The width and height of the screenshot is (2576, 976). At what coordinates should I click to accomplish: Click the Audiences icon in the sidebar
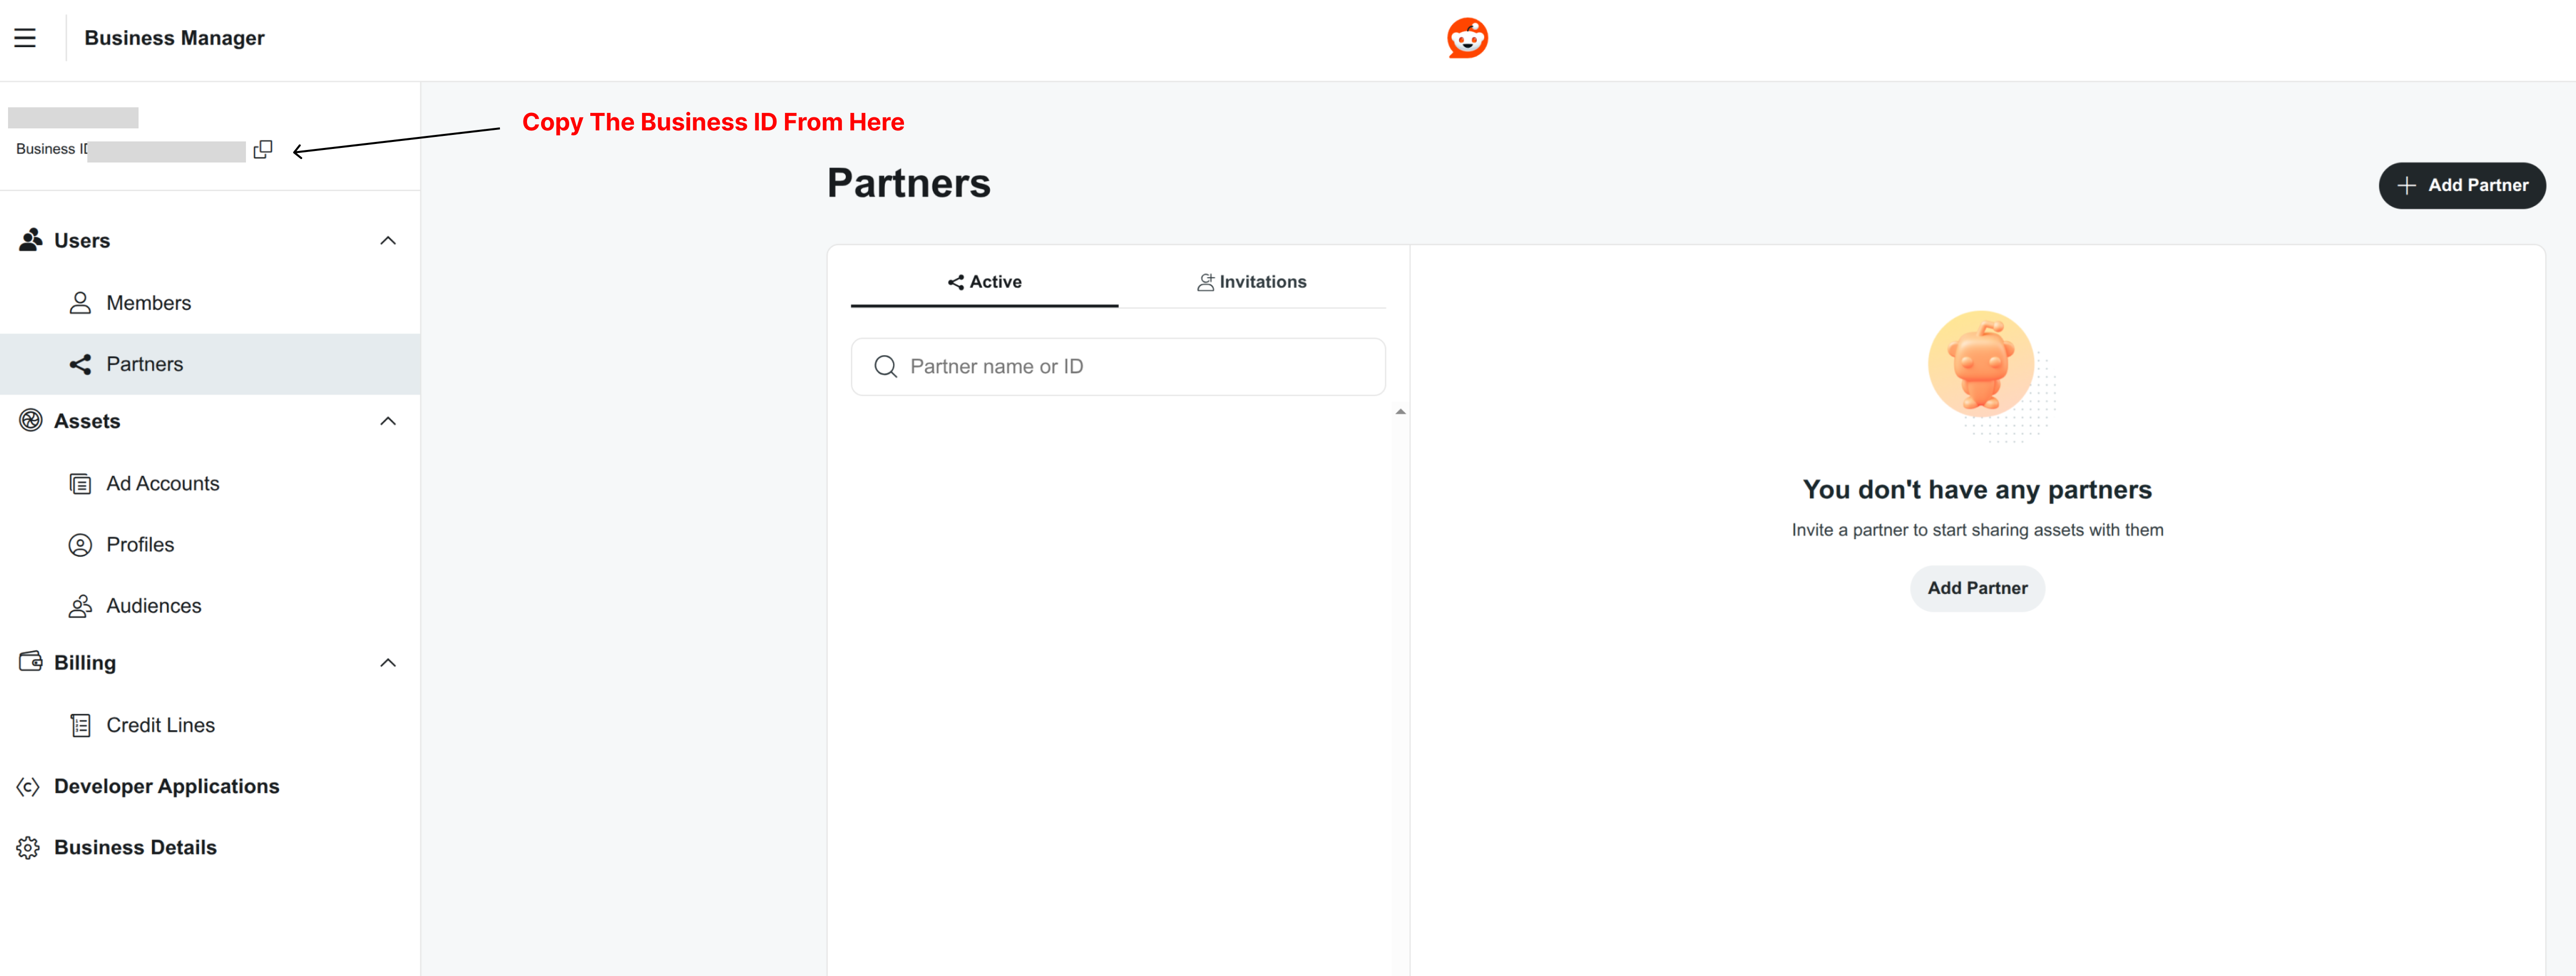click(80, 605)
